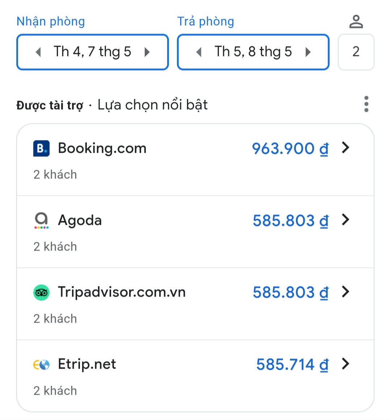Open the check-out date field Th 5, 8 thg 5
Viewport: 390px width, 420px height.
click(x=253, y=52)
